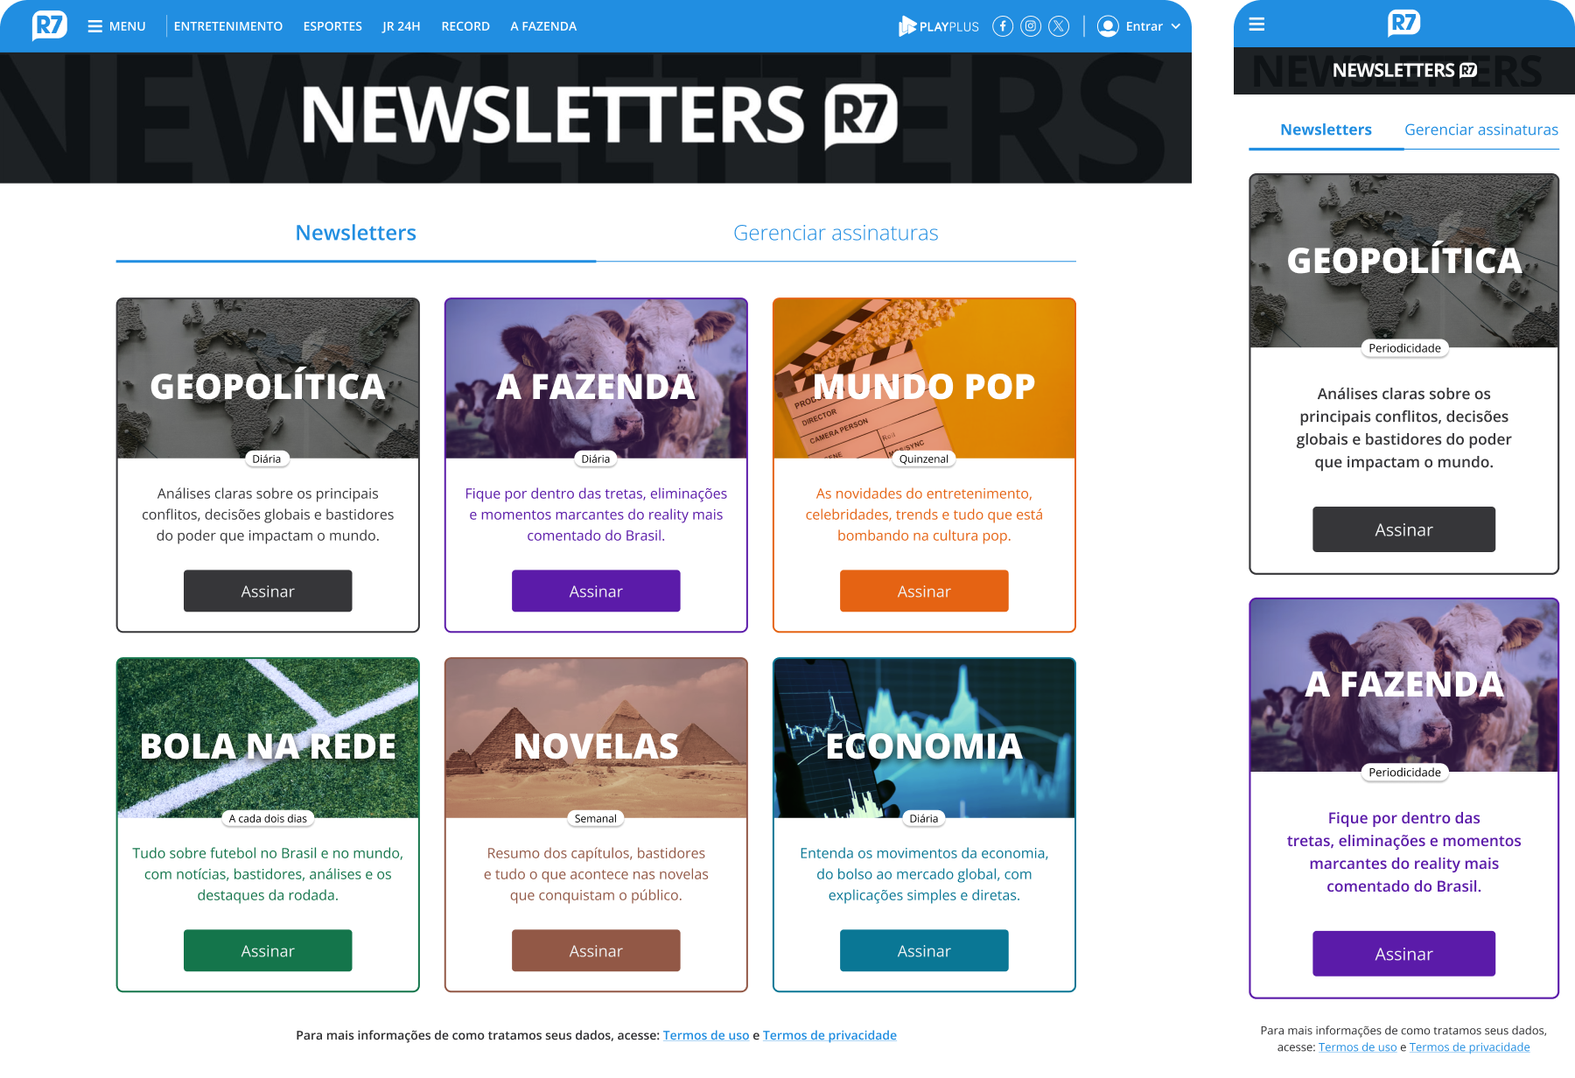Tap the A Fazenda image in mobile view

coord(1404,685)
